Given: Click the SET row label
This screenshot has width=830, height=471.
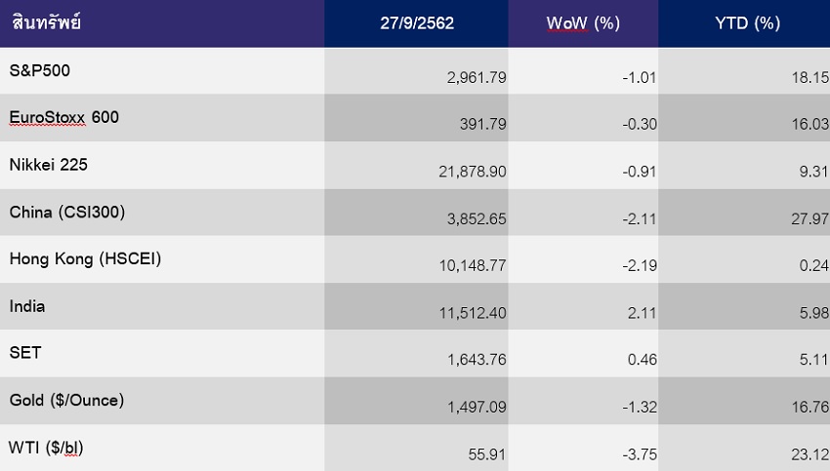Looking at the screenshot, I should [25, 352].
